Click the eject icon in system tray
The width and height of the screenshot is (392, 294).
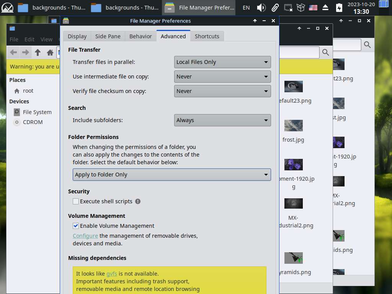[325, 8]
